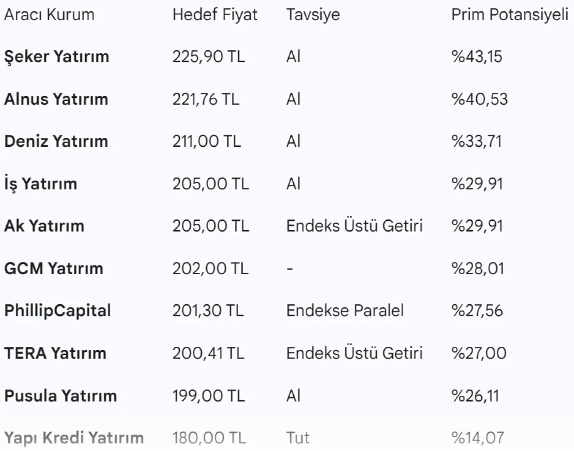The image size is (574, 451).
Task: Click the 225,90 TL target price
Action: click(x=209, y=57)
